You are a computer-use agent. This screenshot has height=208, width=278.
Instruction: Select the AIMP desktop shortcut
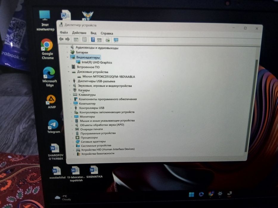[52, 102]
